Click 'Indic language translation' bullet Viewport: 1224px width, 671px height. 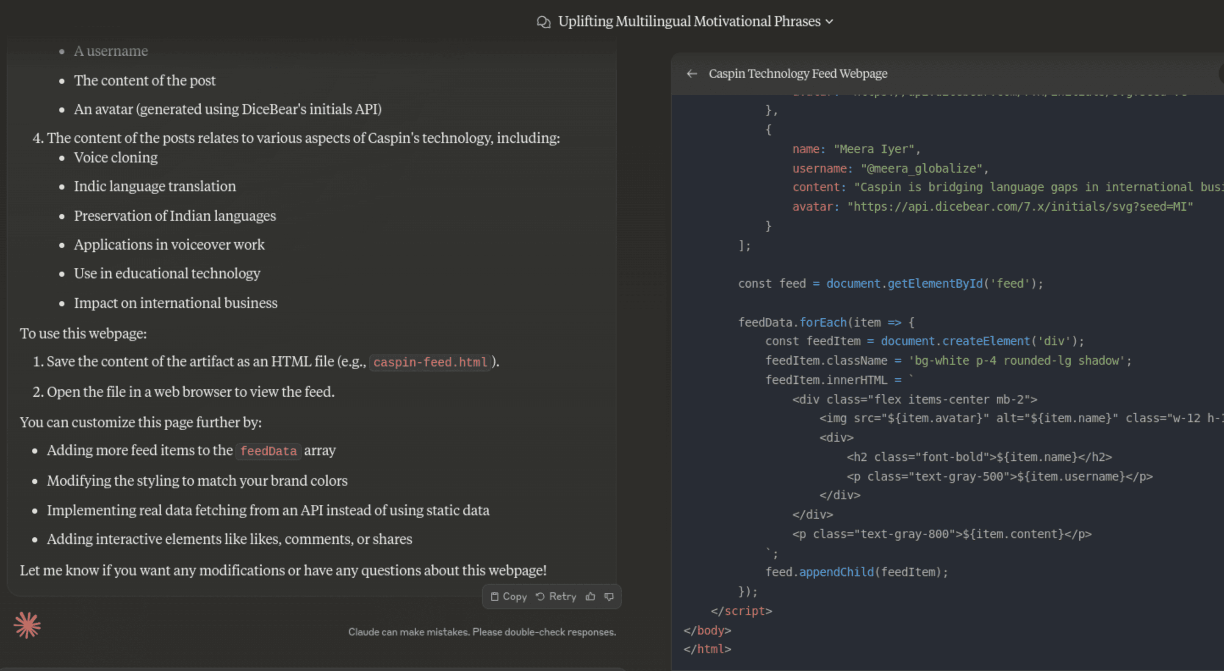155,187
